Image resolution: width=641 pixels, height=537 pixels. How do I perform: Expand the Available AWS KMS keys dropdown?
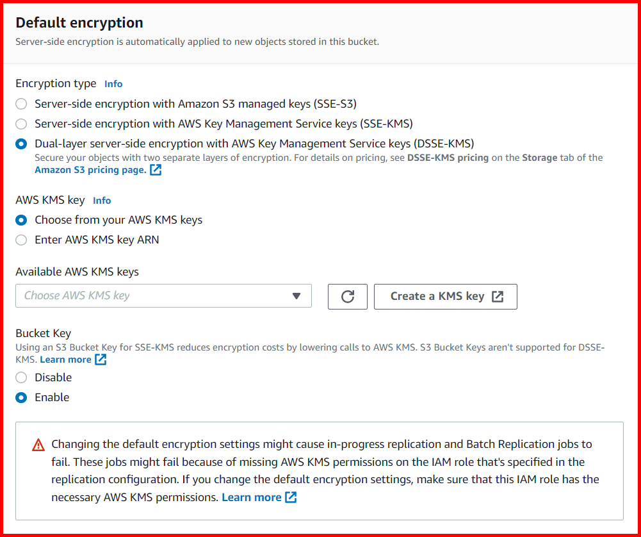coord(296,296)
